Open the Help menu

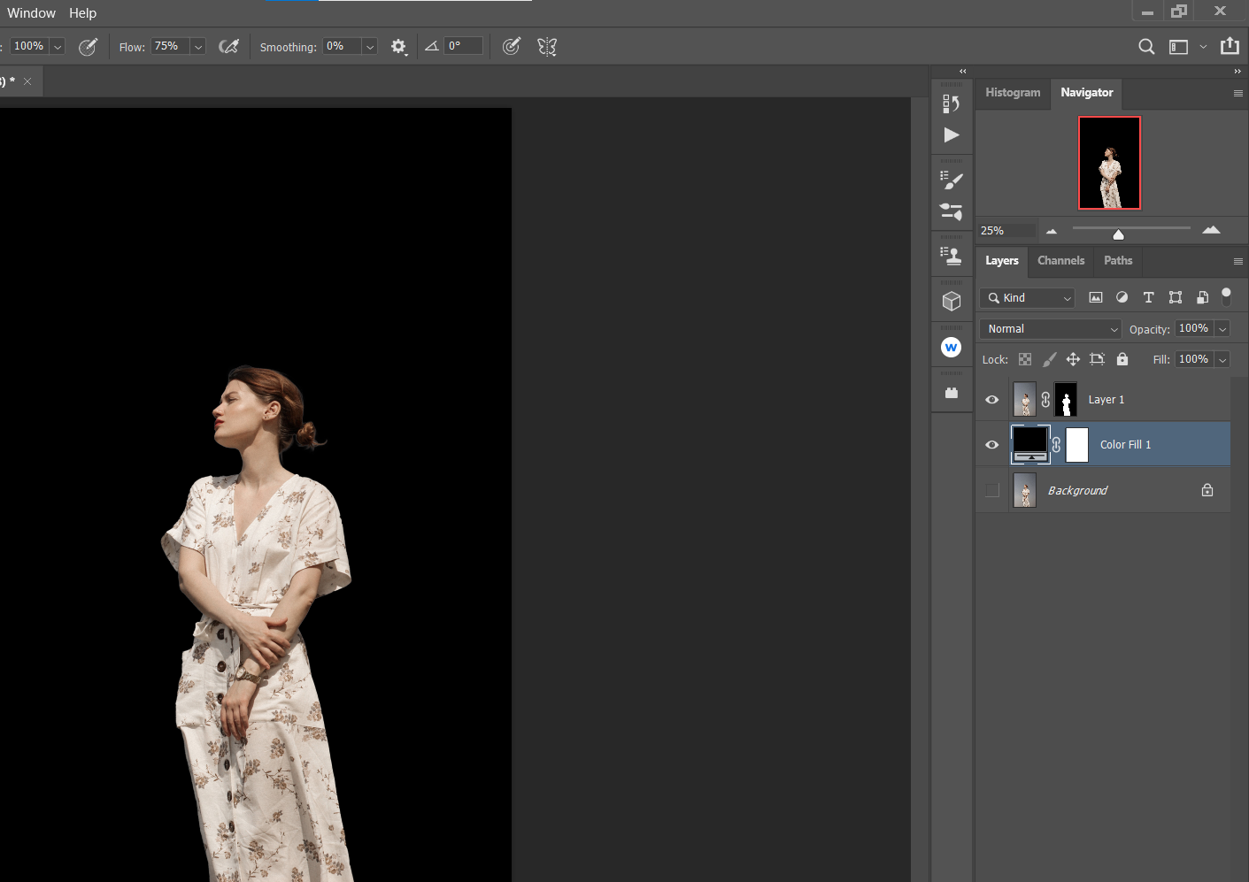[82, 13]
